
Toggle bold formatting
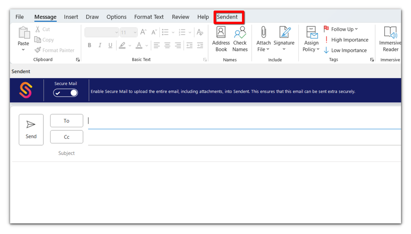click(89, 46)
